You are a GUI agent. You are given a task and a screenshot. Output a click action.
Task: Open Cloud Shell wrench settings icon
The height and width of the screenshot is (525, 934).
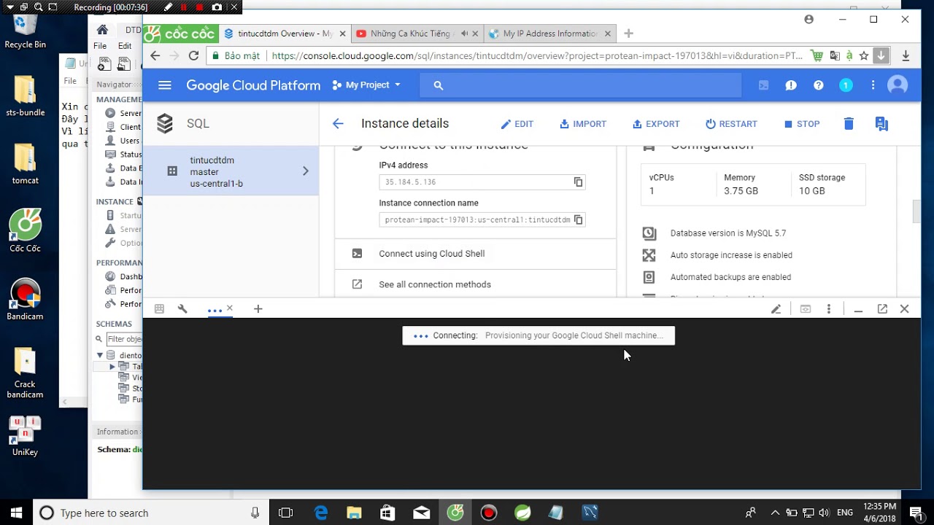point(182,309)
